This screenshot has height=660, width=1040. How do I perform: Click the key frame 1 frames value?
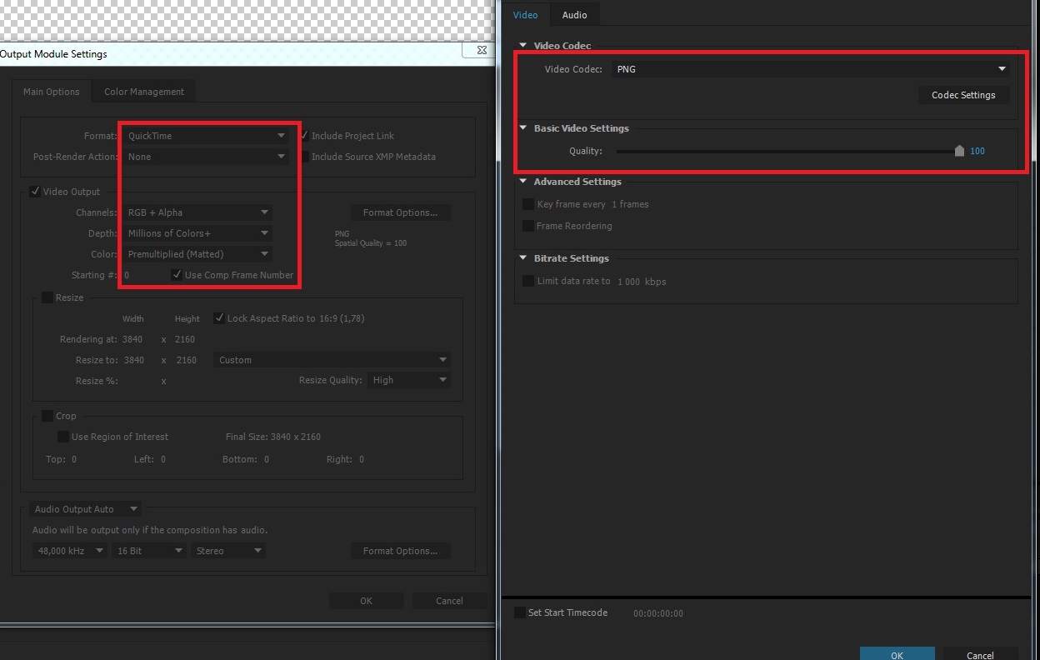630,204
